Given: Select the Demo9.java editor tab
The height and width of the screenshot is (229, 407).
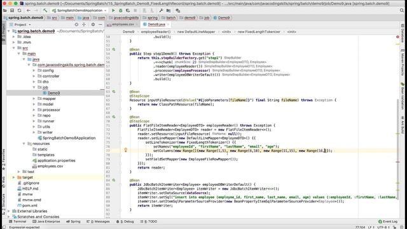Looking at the screenshot, I should pos(156,24).
